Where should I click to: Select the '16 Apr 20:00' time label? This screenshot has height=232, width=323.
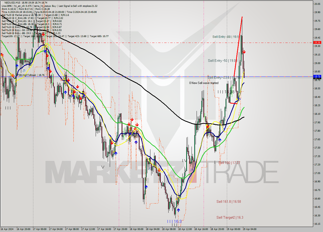[x=23, y=229]
